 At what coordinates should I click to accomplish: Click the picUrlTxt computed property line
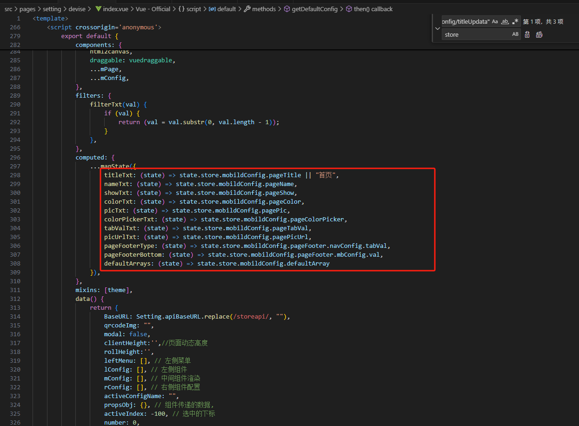[x=208, y=237]
